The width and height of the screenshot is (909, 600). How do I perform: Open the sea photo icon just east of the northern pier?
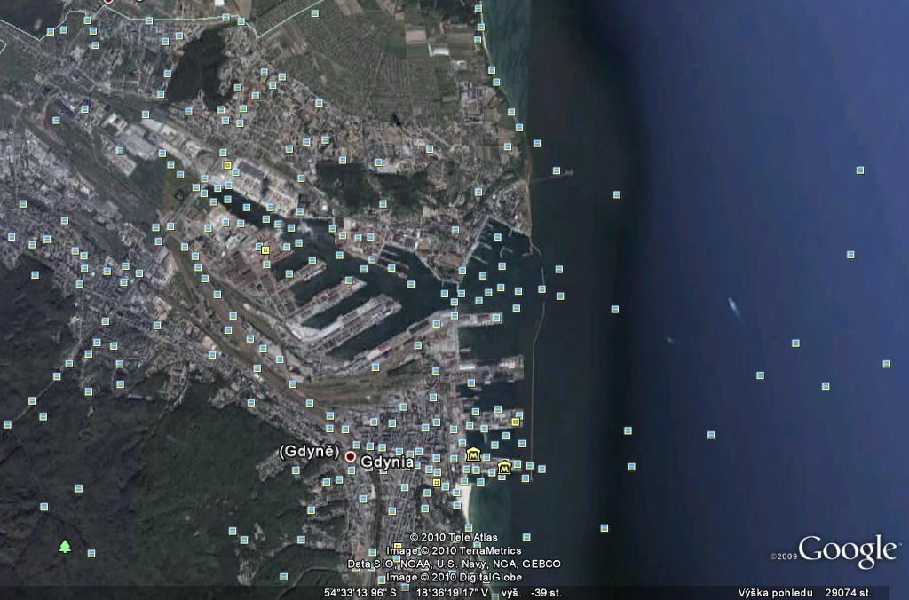point(617,194)
